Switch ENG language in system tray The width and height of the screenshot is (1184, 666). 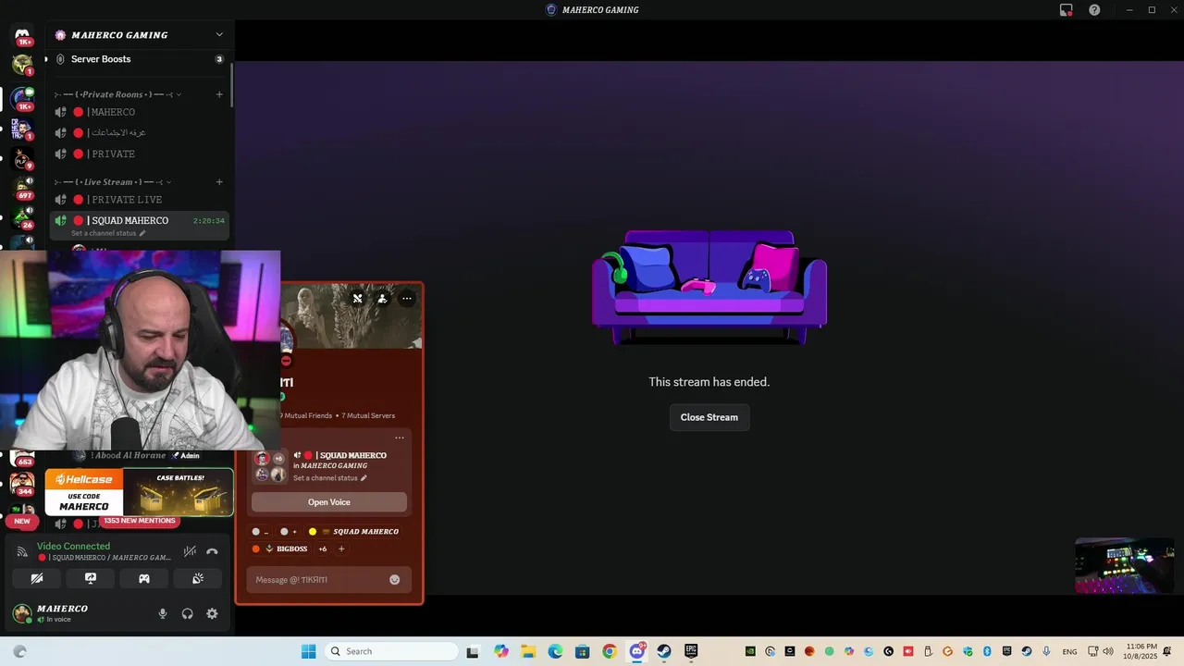[x=1069, y=651]
